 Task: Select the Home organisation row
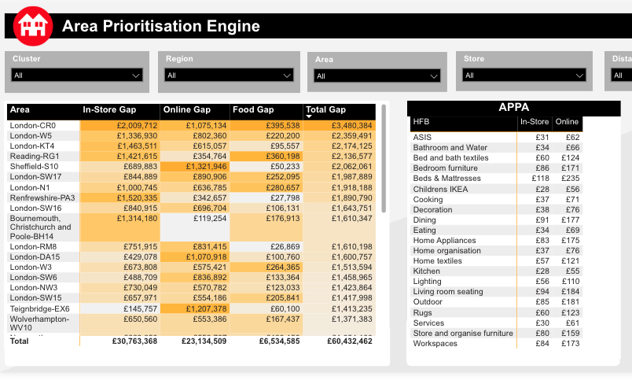pyautogui.click(x=496, y=251)
